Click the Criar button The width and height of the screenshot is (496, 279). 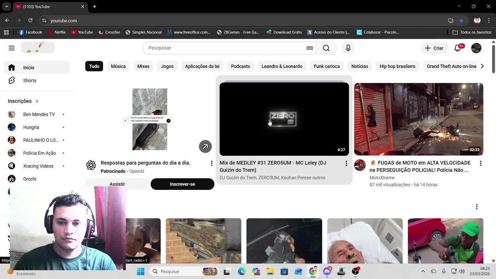tap(434, 48)
